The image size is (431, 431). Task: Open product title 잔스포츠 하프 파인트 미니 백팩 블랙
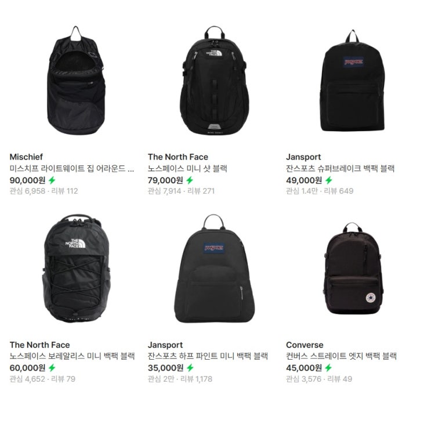pos(208,356)
